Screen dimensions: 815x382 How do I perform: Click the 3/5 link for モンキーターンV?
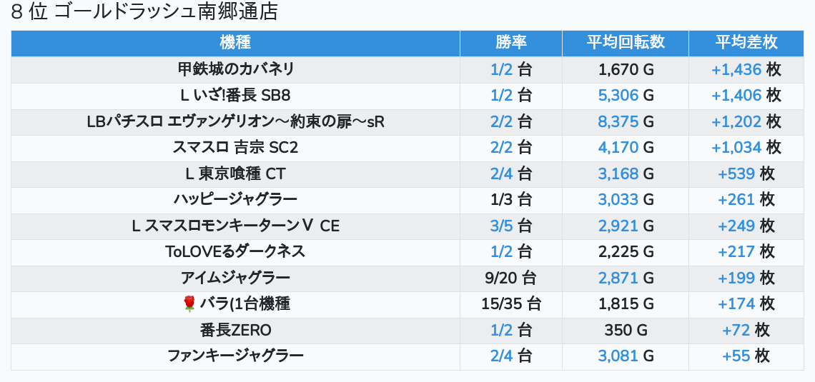point(501,226)
